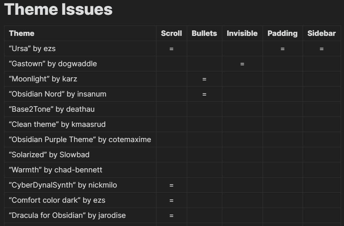Click Gastown's Invisible column equals mark
This screenshot has height=226, width=344.
click(242, 64)
